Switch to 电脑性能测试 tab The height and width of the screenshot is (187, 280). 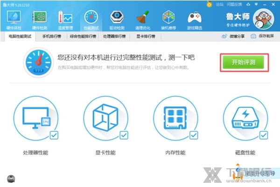pyautogui.click(x=20, y=36)
